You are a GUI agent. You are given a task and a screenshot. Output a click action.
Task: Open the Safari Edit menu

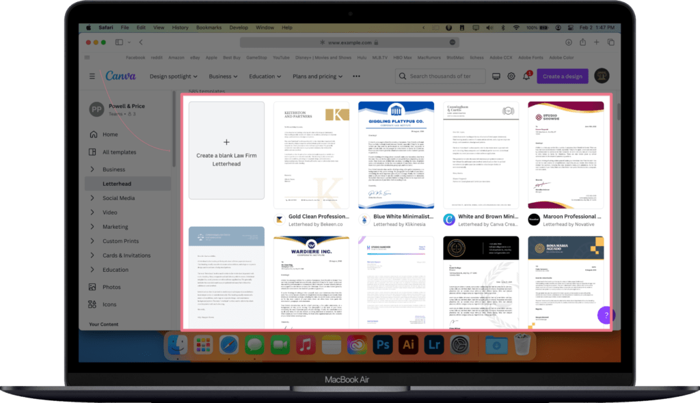pos(141,27)
